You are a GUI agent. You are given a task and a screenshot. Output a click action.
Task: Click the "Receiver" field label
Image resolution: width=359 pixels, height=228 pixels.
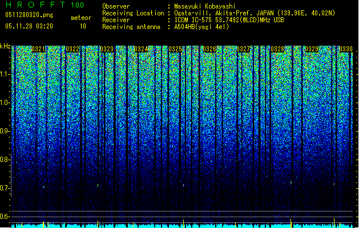point(116,20)
